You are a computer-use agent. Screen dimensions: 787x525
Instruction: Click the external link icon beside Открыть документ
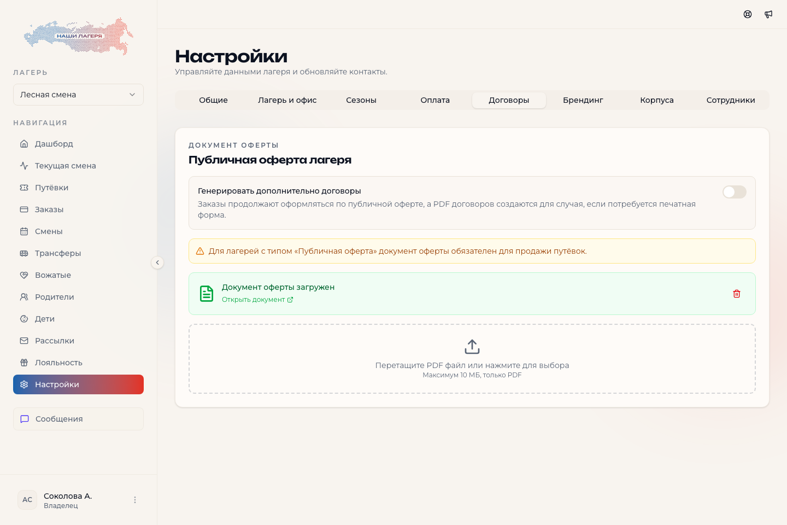290,300
